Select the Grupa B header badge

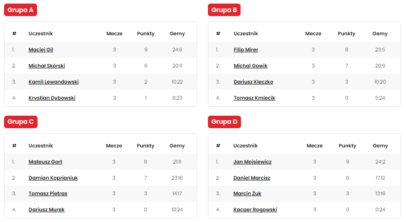pyautogui.click(x=224, y=10)
